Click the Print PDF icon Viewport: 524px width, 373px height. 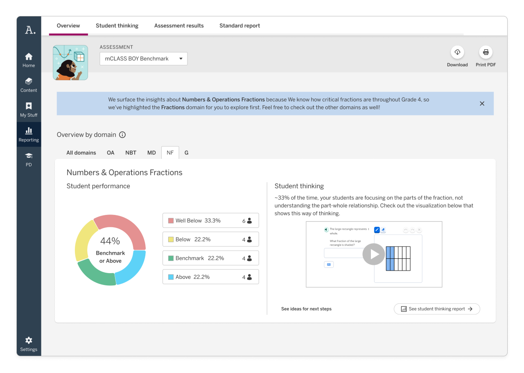click(486, 52)
